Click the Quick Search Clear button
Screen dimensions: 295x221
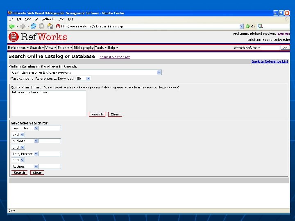coord(115,114)
